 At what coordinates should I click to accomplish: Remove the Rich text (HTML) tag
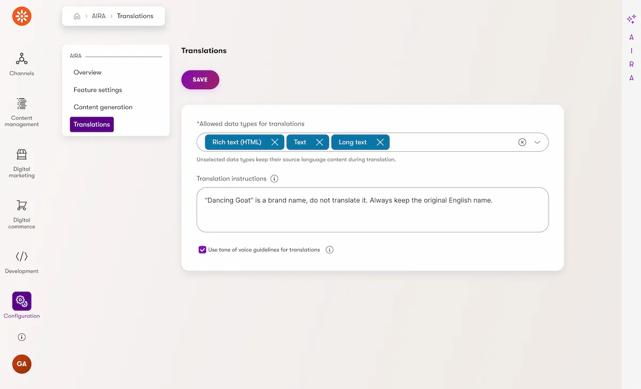(275, 142)
